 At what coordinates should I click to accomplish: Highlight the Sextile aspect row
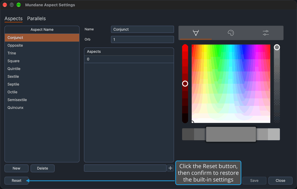(42, 76)
